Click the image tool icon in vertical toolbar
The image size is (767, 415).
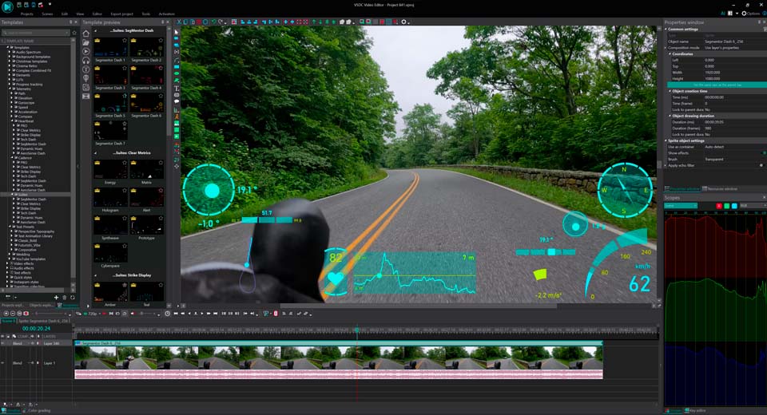click(x=177, y=124)
